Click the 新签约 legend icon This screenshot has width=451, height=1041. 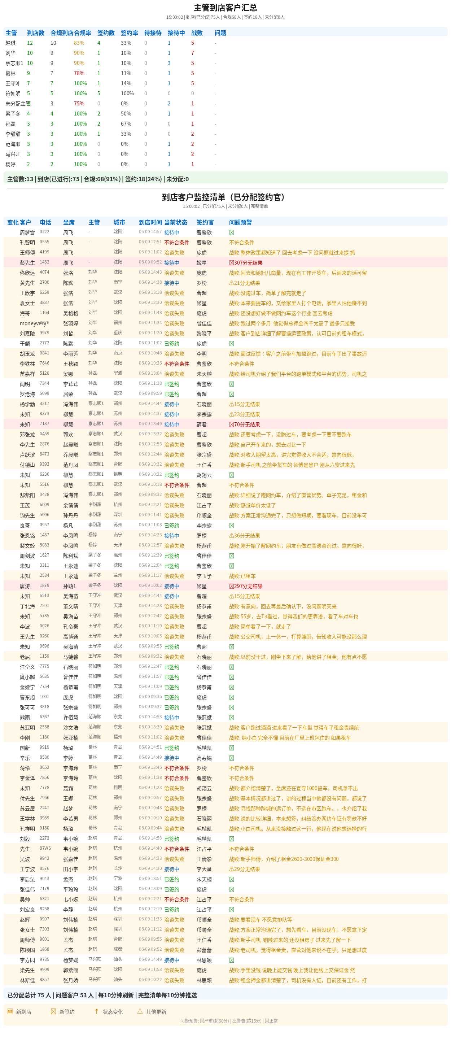tap(53, 1011)
